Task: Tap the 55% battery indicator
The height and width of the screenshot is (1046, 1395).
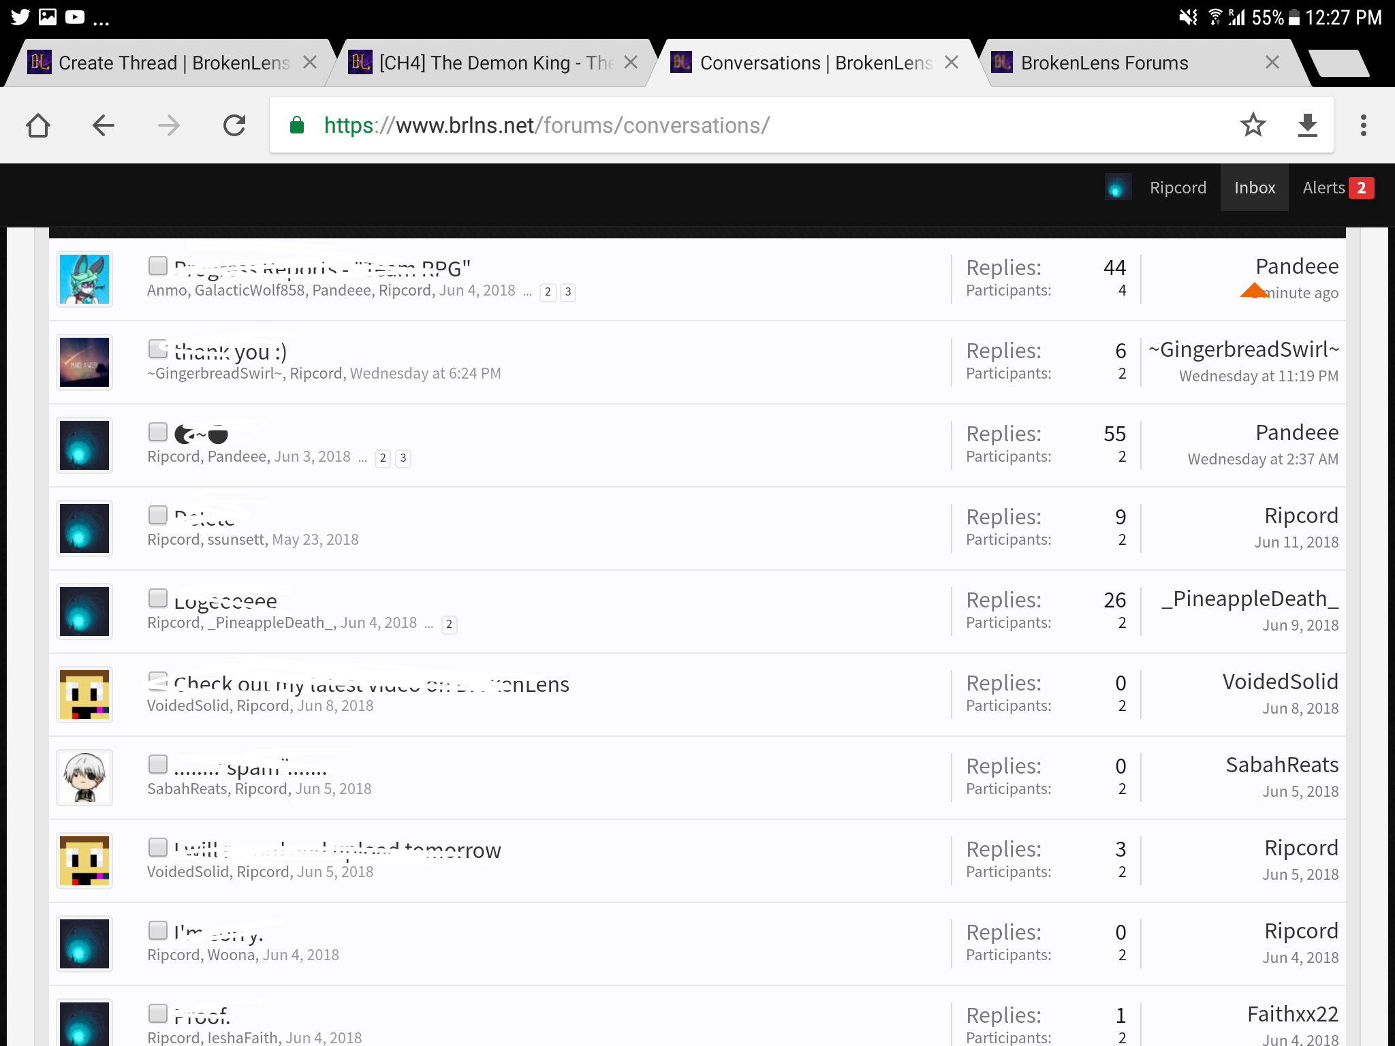Action: point(1276,17)
